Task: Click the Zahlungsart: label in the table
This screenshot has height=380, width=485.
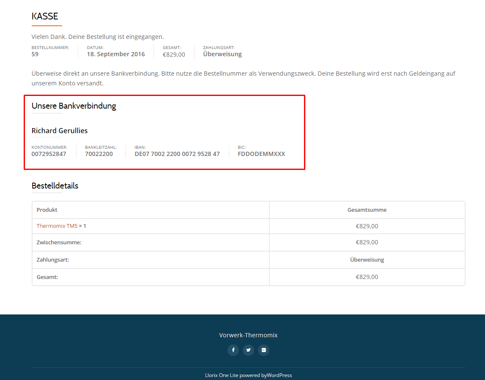Action: (53, 260)
